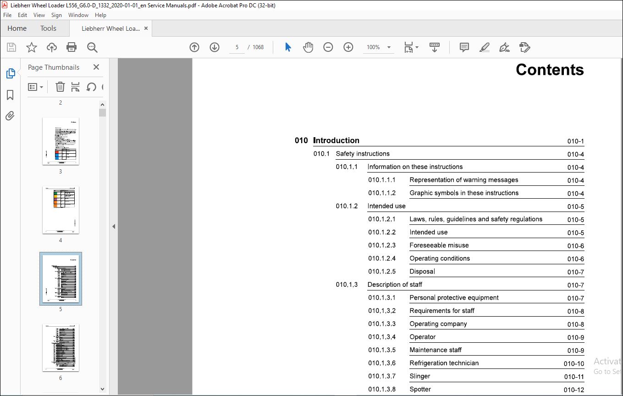Print the document with printer icon
Viewport: 623px width, 396px height.
72,47
